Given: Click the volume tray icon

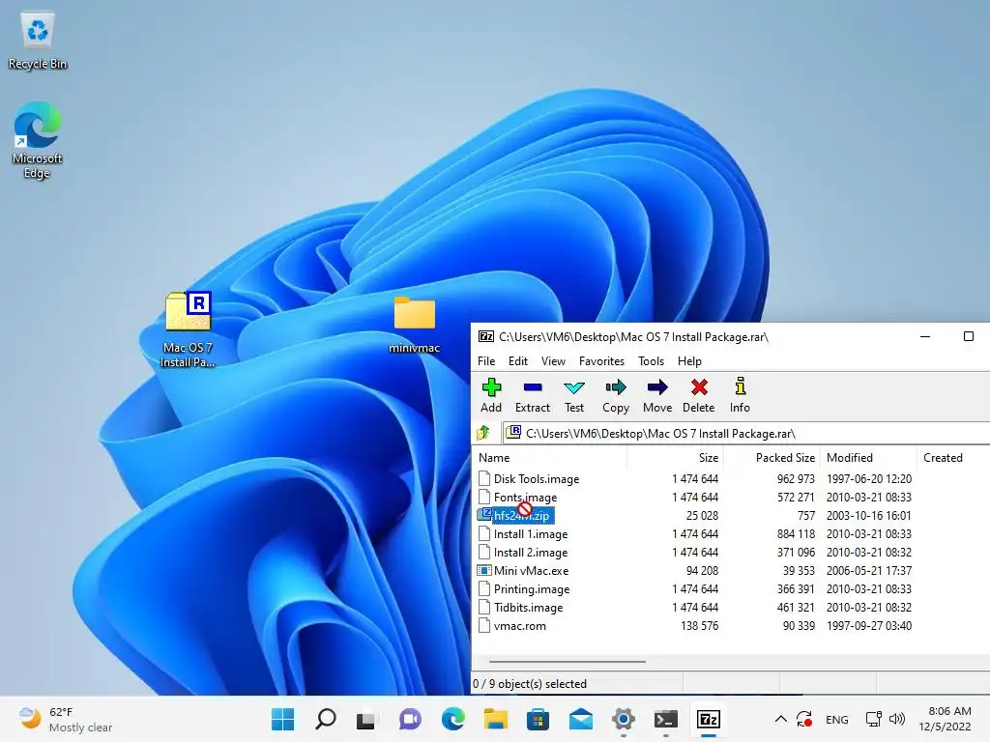Looking at the screenshot, I should tap(897, 719).
